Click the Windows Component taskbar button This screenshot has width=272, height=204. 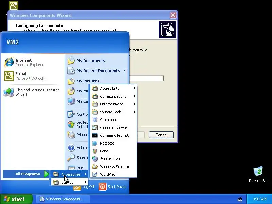63,199
